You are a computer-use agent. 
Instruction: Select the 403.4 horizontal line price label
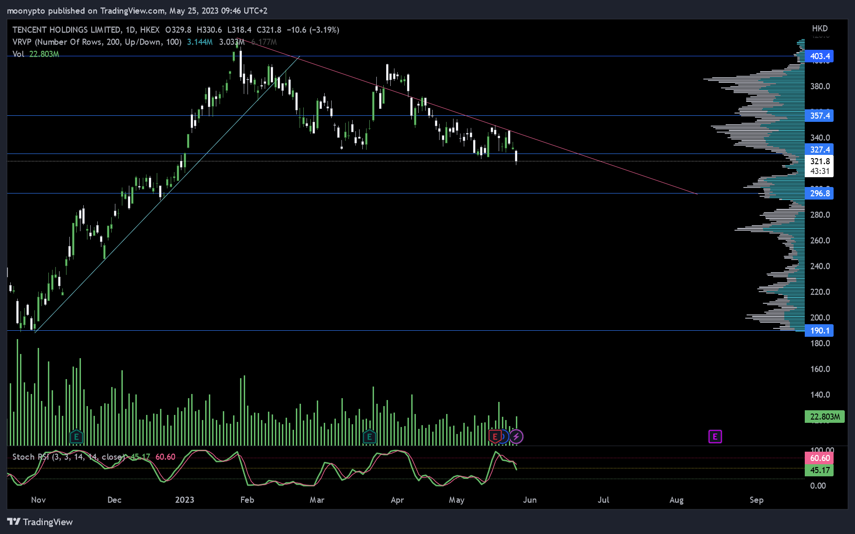point(819,56)
